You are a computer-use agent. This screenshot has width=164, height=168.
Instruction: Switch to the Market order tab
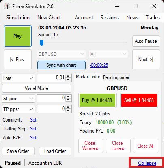88,77
